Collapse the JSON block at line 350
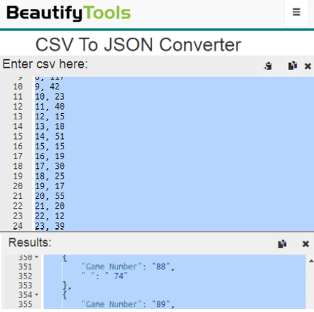 pyautogui.click(x=36, y=257)
